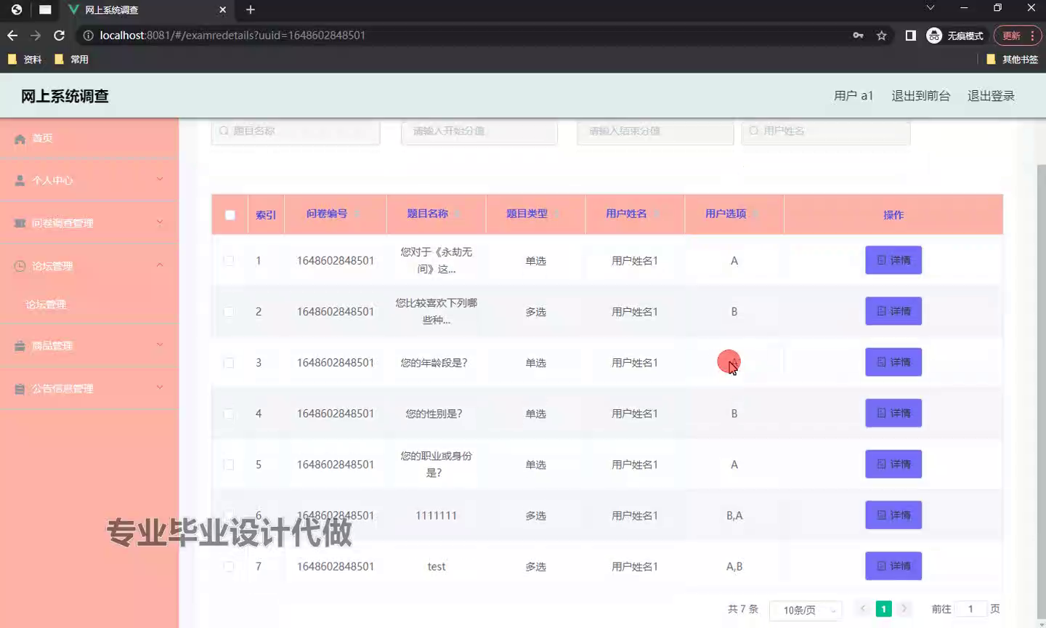This screenshot has width=1046, height=628.
Task: Open 详情 for 您比较喜欢下列哪些种 row
Action: 893,311
